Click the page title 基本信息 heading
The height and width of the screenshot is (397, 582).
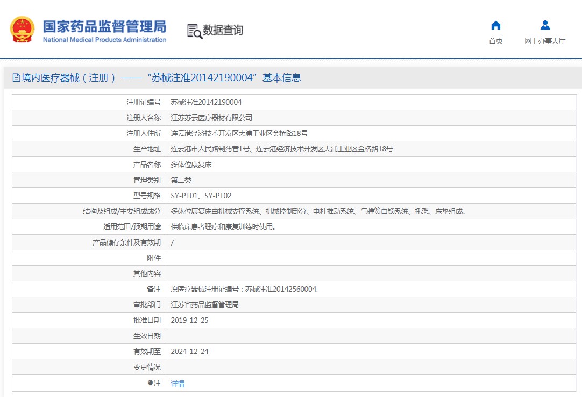(x=282, y=77)
